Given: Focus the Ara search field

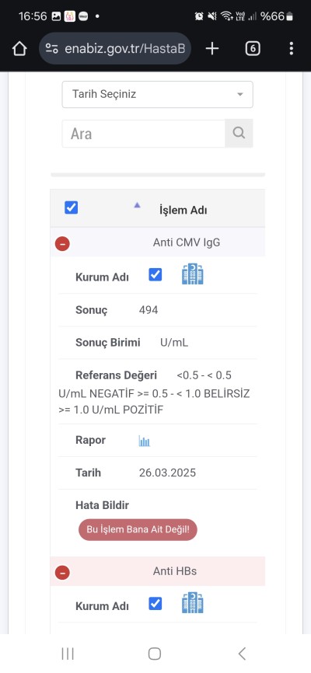Looking at the screenshot, I should (144, 134).
